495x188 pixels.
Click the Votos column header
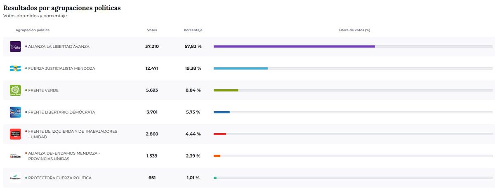click(x=152, y=30)
